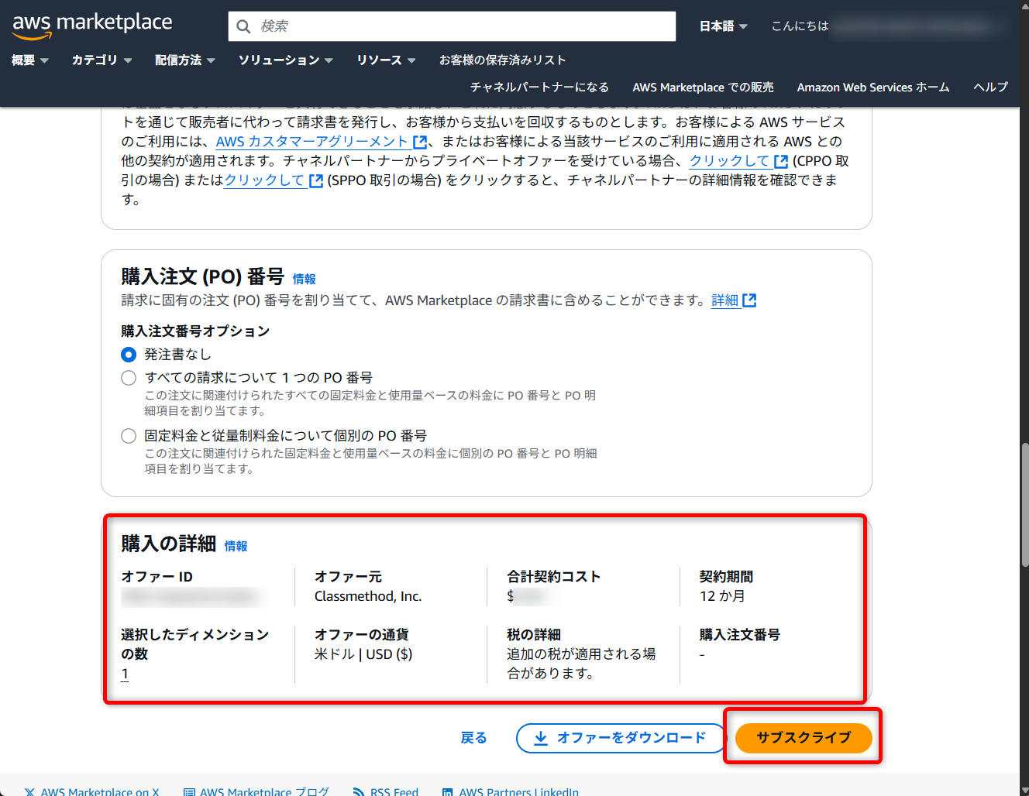Open the AWS Marketplace on X footer link
The image size is (1029, 796).
click(x=92, y=791)
